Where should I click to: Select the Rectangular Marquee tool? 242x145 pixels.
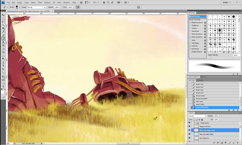(3, 18)
